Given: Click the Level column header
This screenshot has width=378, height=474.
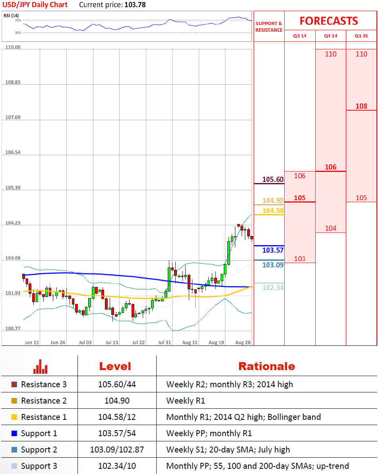Looking at the screenshot, I should click(x=115, y=367).
